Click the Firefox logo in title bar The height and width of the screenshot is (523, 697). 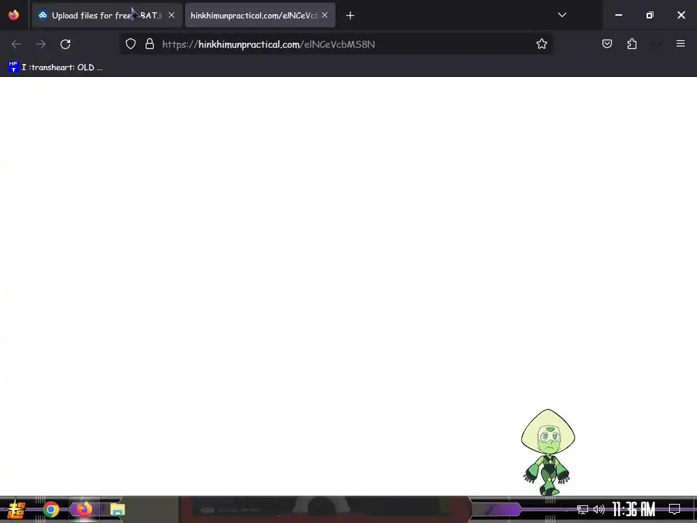(14, 15)
